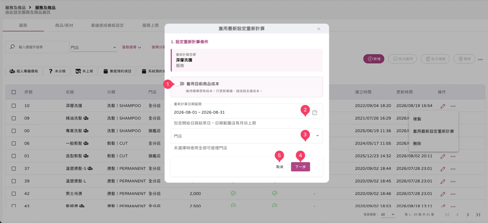Select 刪除 from the context menu
The image size is (488, 223).
coord(434,143)
